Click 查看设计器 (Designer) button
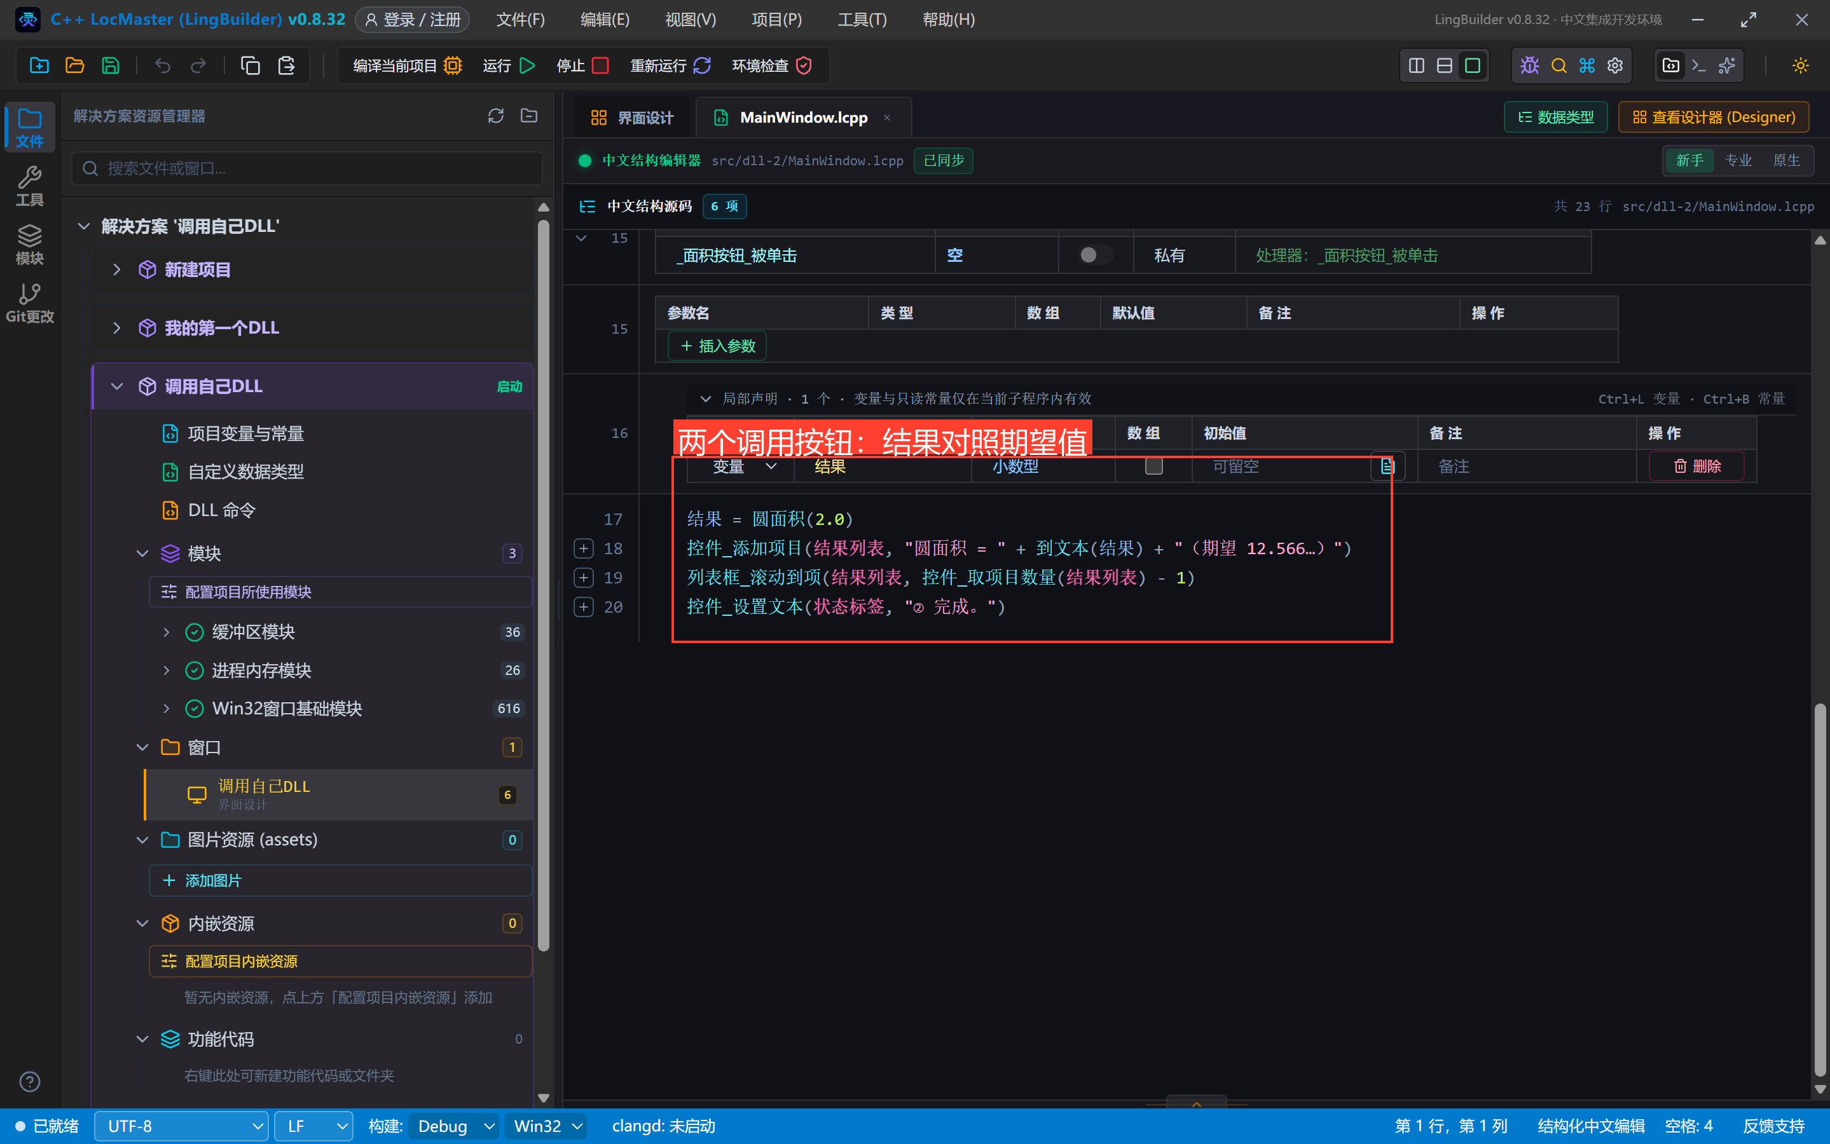Viewport: 1830px width, 1144px height. [x=1714, y=118]
